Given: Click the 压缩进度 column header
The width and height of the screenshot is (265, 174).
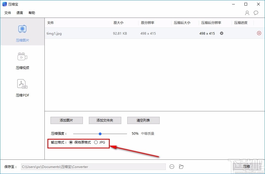Looking at the screenshot, I should pyautogui.click(x=241, y=23).
